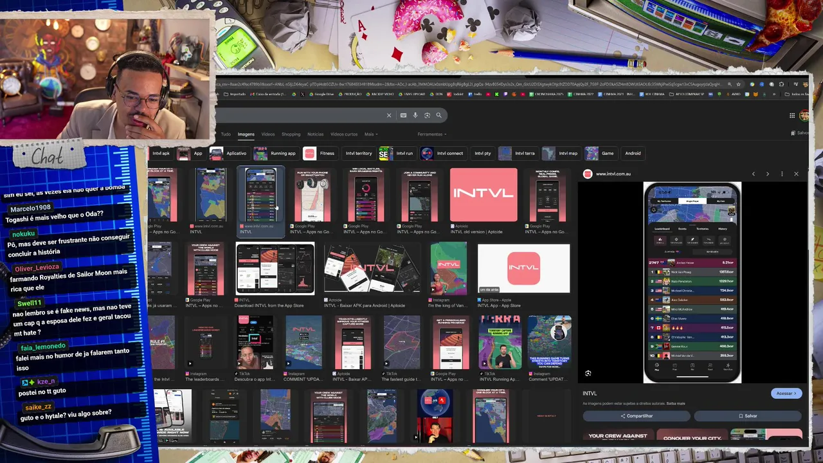Search preview image with Lens overlay icon
This screenshot has width=823, height=463.
[x=588, y=373]
